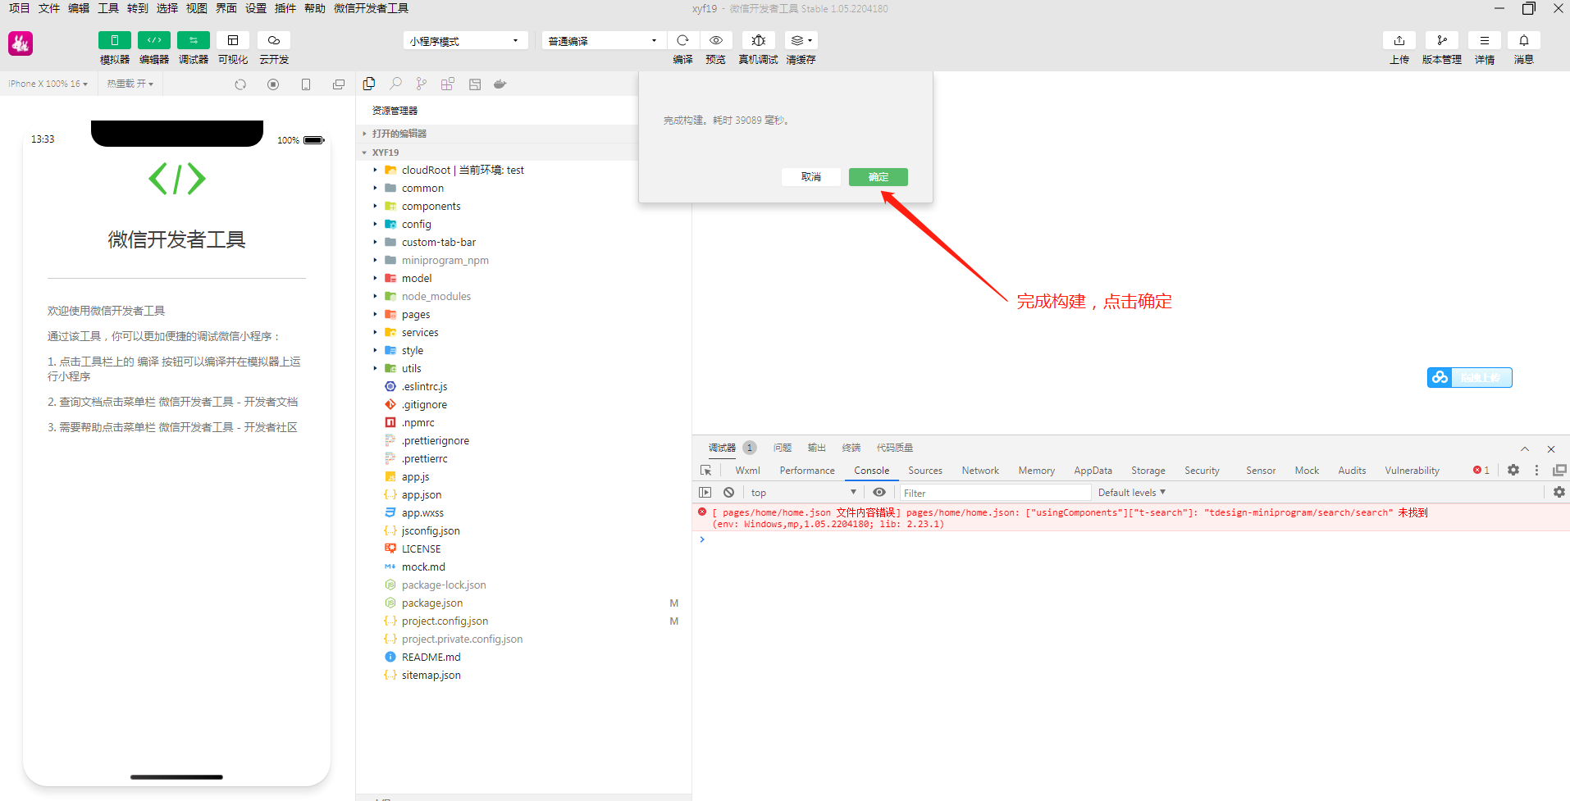
Task: Expand the cloudRoot folder
Action: pyautogui.click(x=462, y=171)
